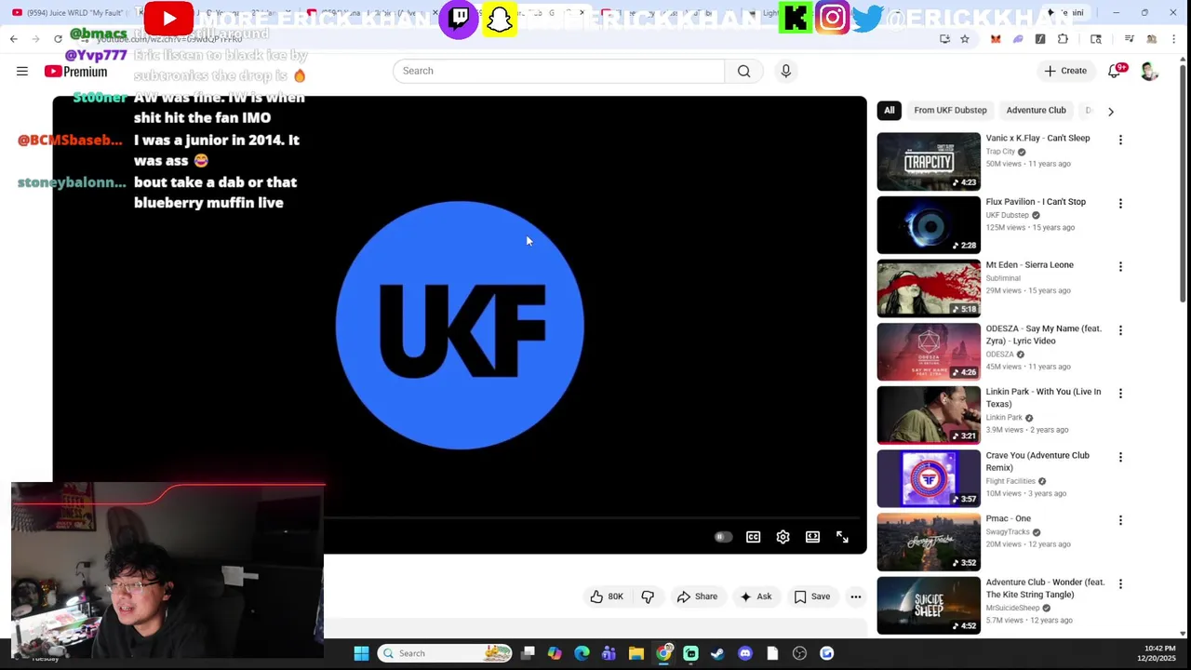The height and width of the screenshot is (670, 1191).
Task: Open Mt Eden Sierra Leone thumbnail
Action: click(x=929, y=288)
